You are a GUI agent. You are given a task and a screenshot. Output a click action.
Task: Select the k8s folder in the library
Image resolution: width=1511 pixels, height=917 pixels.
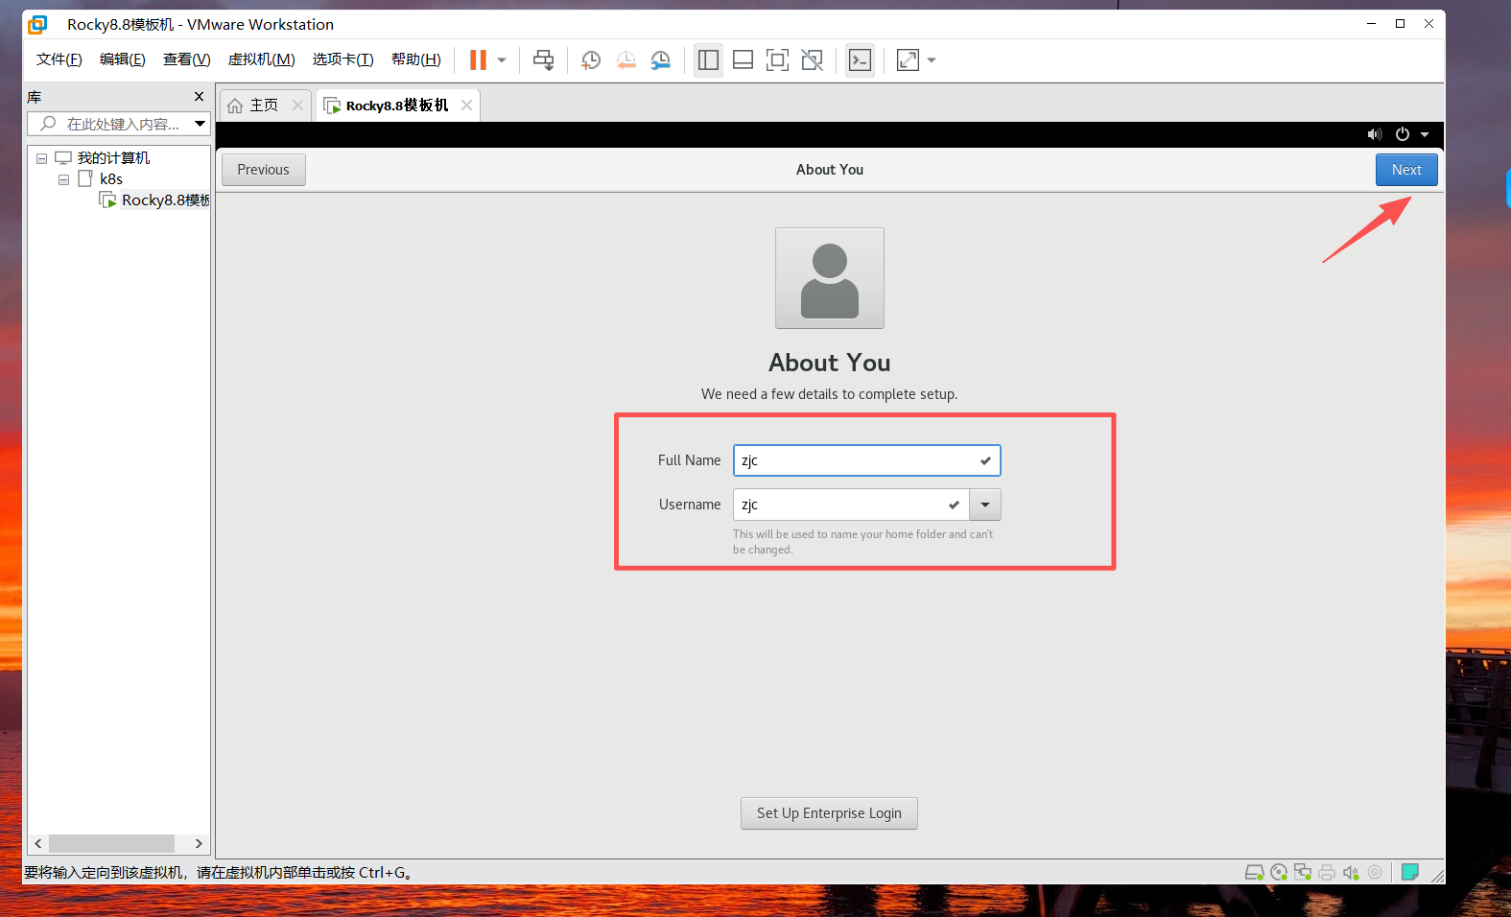(x=110, y=179)
